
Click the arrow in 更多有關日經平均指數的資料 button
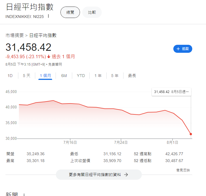click(x=126, y=175)
